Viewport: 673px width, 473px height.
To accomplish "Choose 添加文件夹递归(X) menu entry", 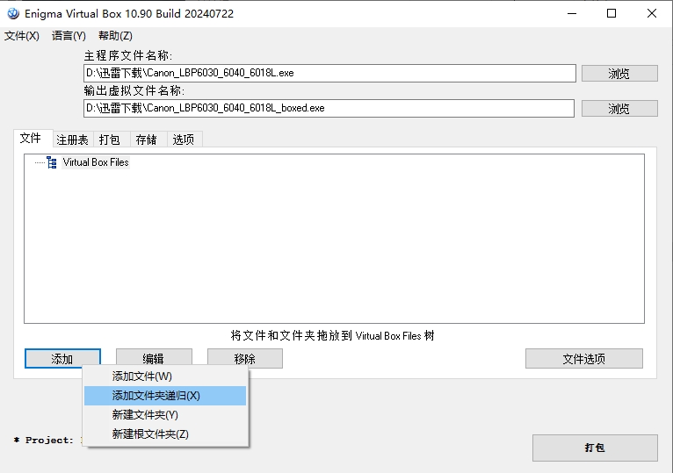I will [156, 396].
